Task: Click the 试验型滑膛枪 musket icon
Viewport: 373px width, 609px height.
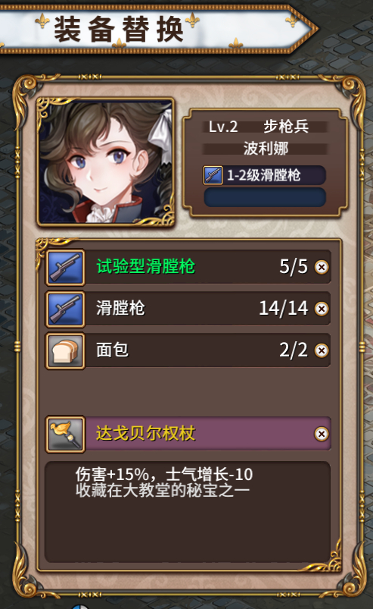Action: tap(66, 267)
